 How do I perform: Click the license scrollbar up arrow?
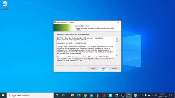click(x=117, y=38)
